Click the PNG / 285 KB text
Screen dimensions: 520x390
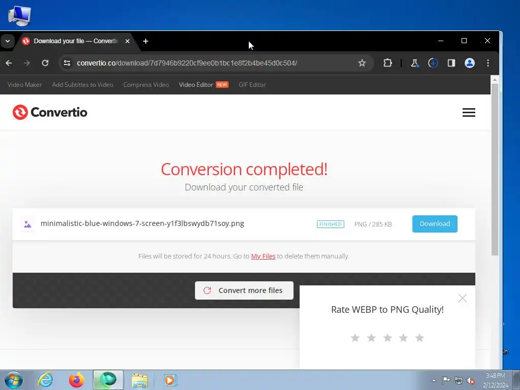[x=373, y=224]
